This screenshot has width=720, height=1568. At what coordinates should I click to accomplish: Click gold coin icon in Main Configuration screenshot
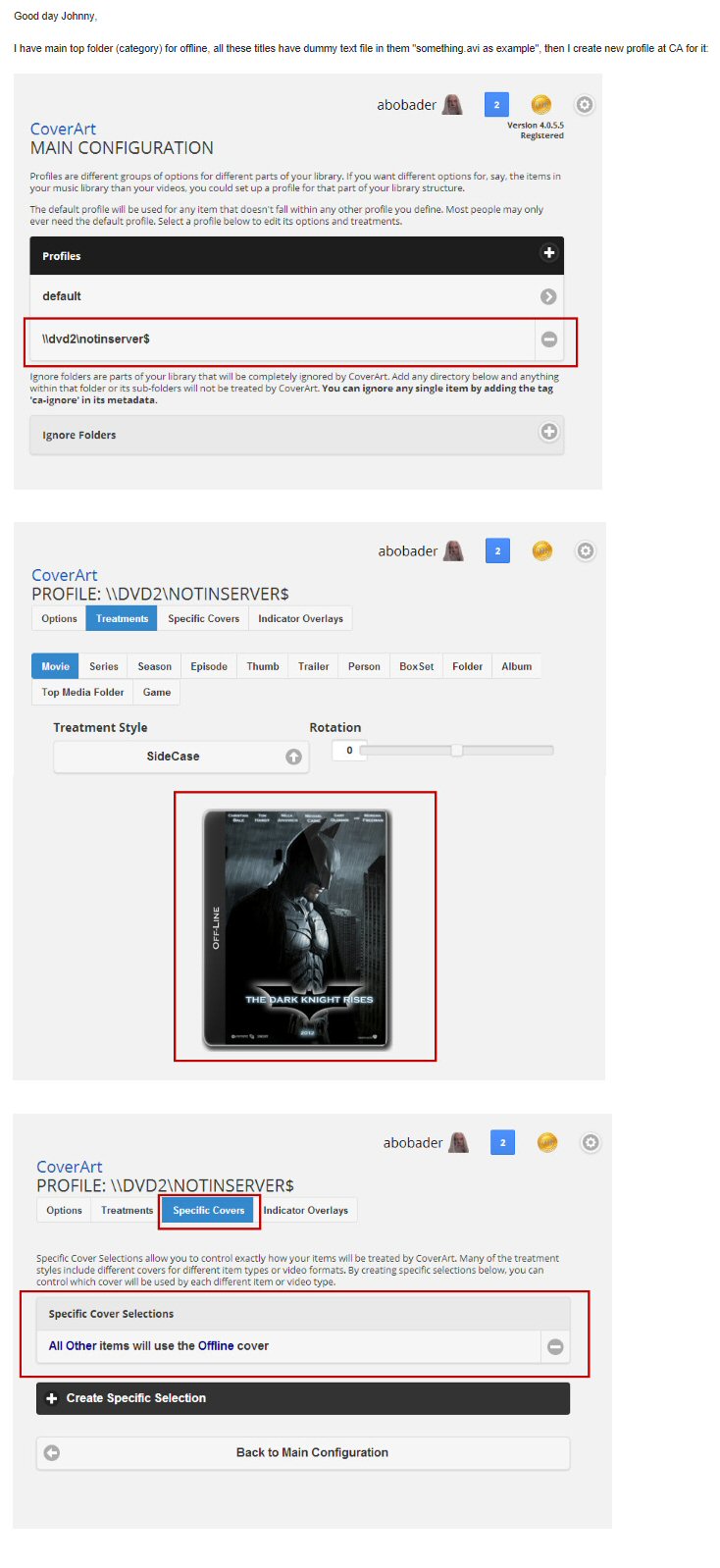click(x=541, y=105)
